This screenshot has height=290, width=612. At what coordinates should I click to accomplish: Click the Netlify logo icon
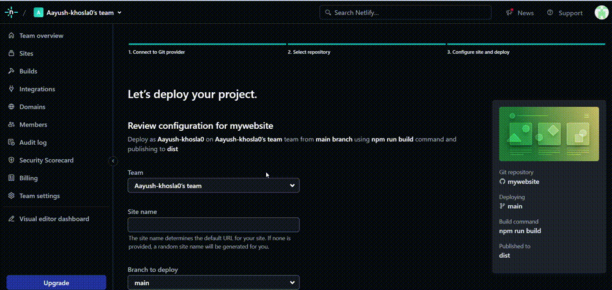pyautogui.click(x=11, y=12)
